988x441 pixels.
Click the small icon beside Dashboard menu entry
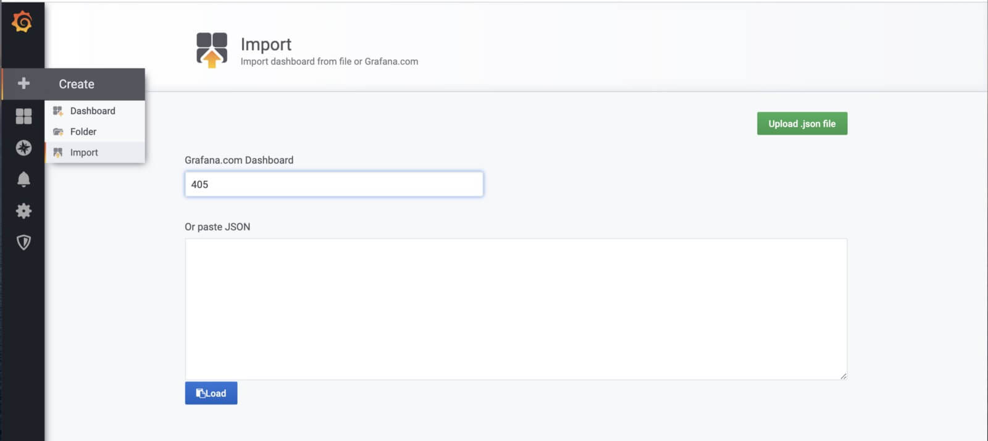pos(58,111)
